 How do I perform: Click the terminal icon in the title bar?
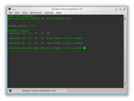(9, 9)
